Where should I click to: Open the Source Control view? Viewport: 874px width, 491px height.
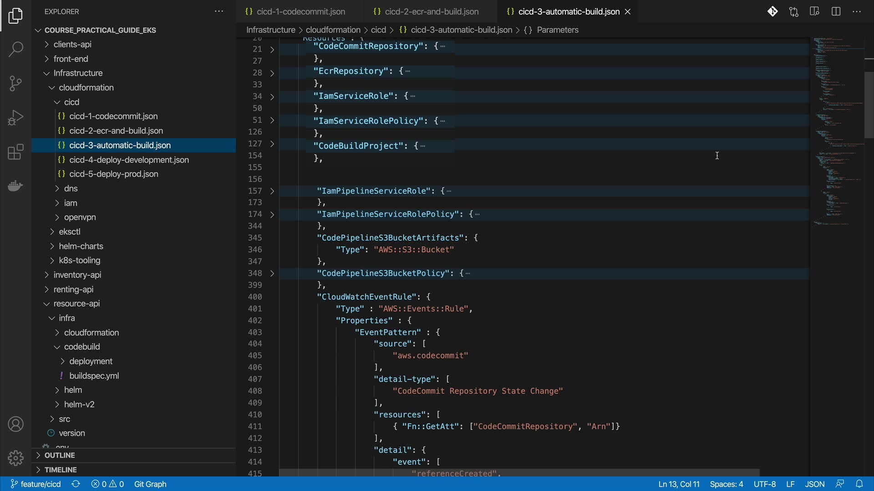click(15, 83)
